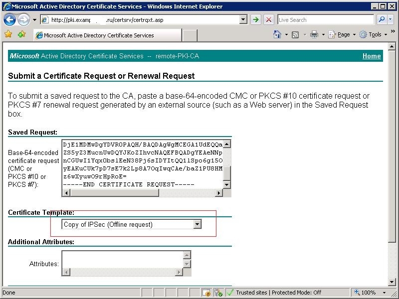Viewport: 399px width, 299px height.
Task: Click the page scroll up arrow
Action: tap(392, 46)
